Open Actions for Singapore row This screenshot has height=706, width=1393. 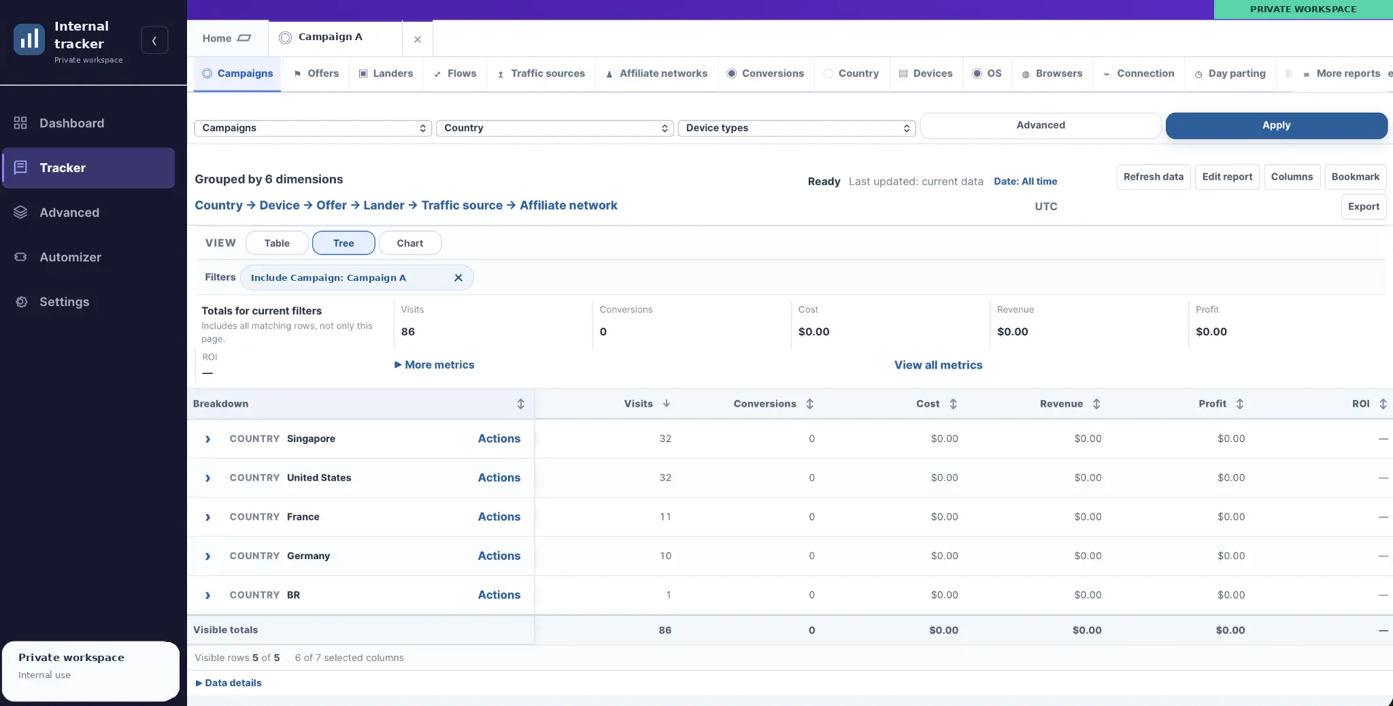(499, 439)
